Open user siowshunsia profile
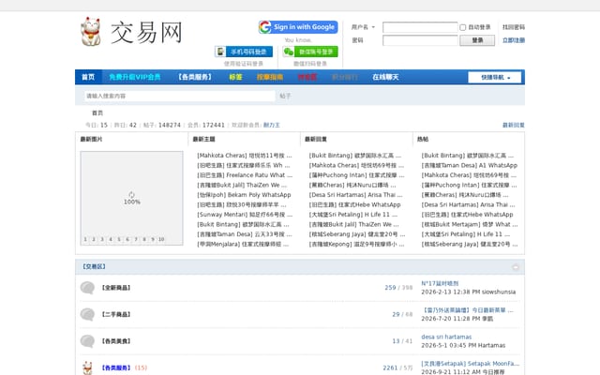600x375 pixels. 499,292
